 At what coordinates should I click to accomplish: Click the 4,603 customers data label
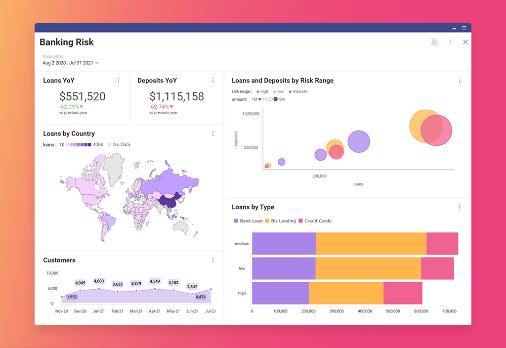[x=99, y=281]
